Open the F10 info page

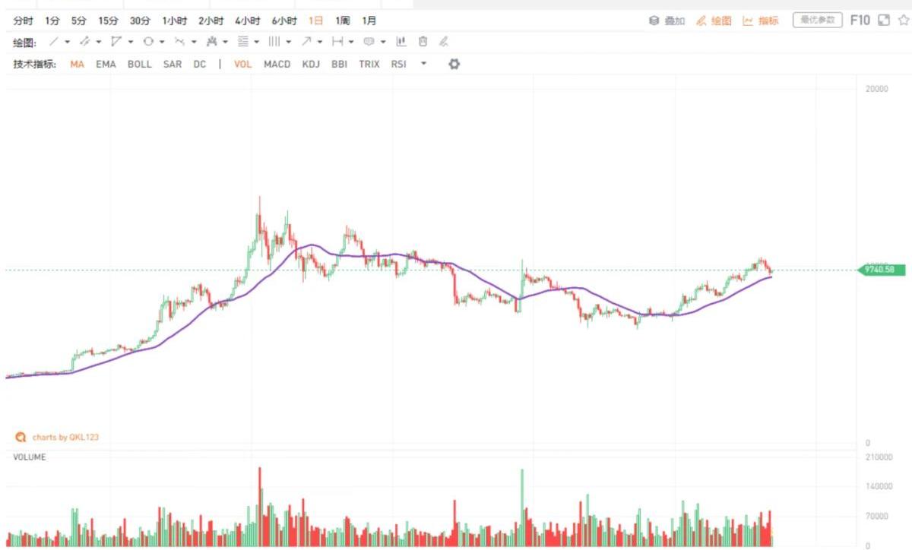pos(860,21)
